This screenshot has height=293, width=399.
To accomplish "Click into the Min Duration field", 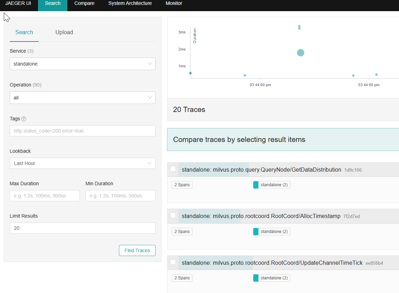I will (120, 196).
